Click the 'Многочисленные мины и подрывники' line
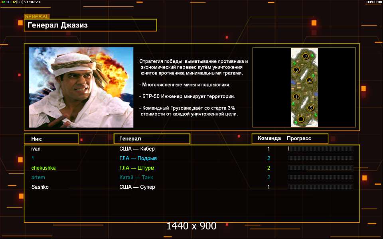 pos(185,85)
